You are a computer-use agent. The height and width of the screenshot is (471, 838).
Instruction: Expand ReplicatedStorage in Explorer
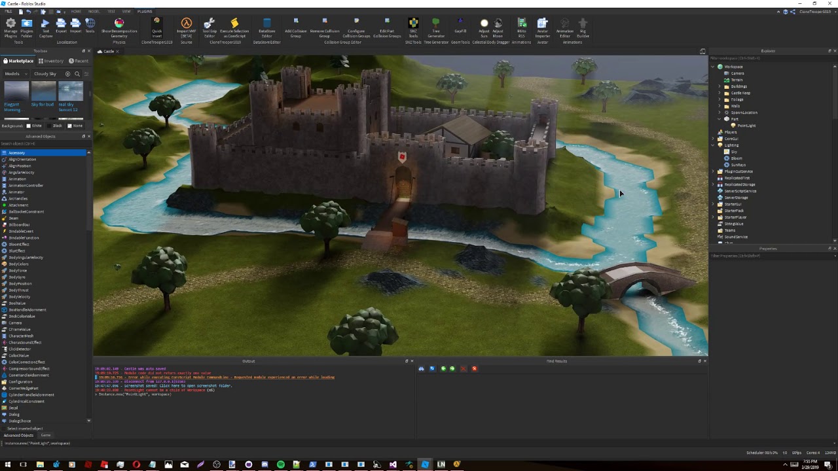[x=714, y=184]
